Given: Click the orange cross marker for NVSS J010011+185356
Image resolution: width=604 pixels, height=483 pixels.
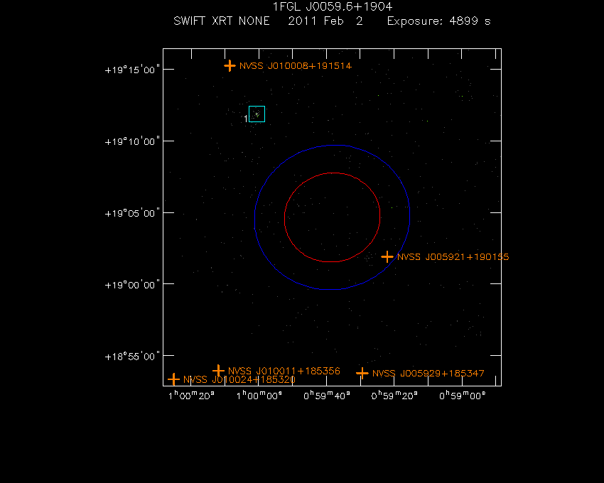Looking at the screenshot, I should point(218,371).
